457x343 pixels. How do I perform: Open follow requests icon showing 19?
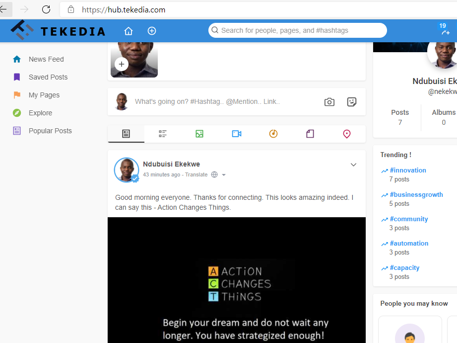point(445,29)
